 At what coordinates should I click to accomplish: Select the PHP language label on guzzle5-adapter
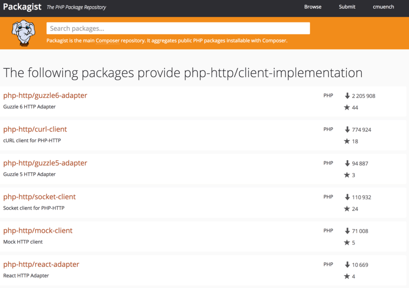(328, 163)
